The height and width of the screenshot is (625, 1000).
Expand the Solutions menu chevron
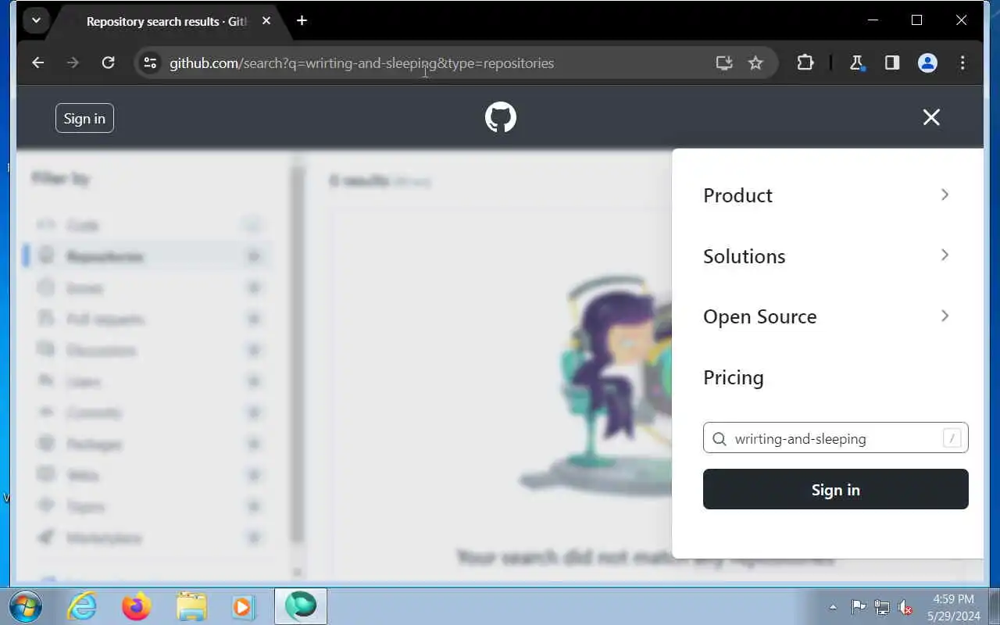pos(945,255)
